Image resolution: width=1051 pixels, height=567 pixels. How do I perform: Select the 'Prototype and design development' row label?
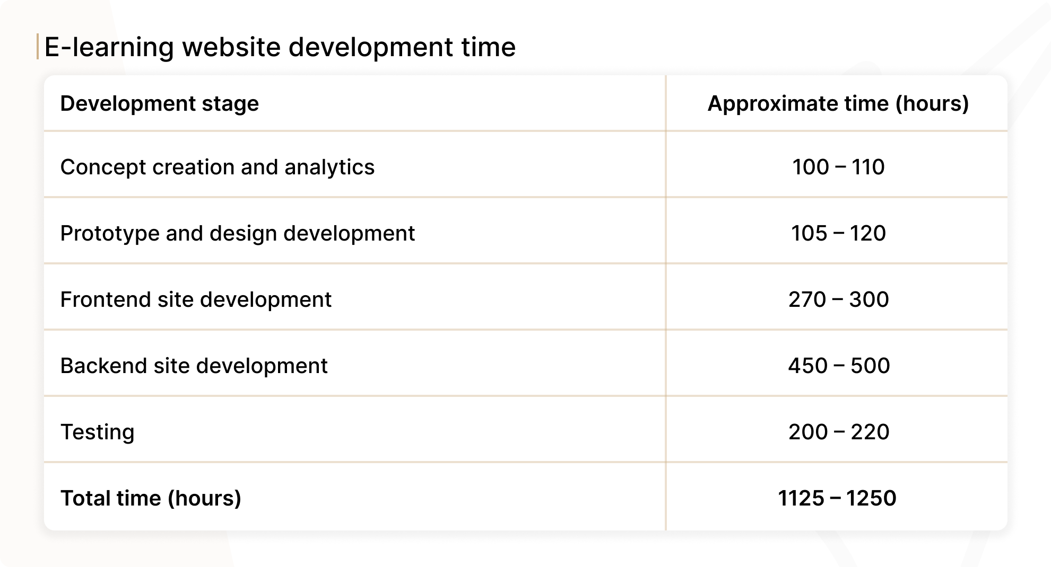237,233
